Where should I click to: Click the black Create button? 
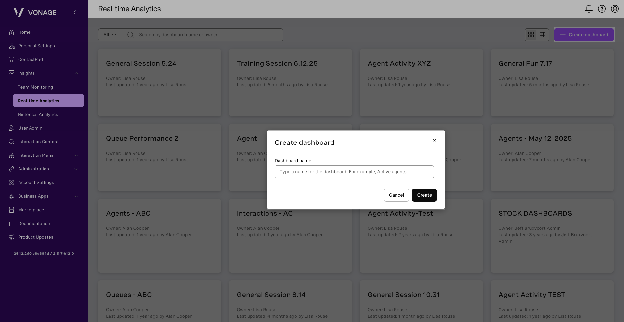tap(424, 195)
